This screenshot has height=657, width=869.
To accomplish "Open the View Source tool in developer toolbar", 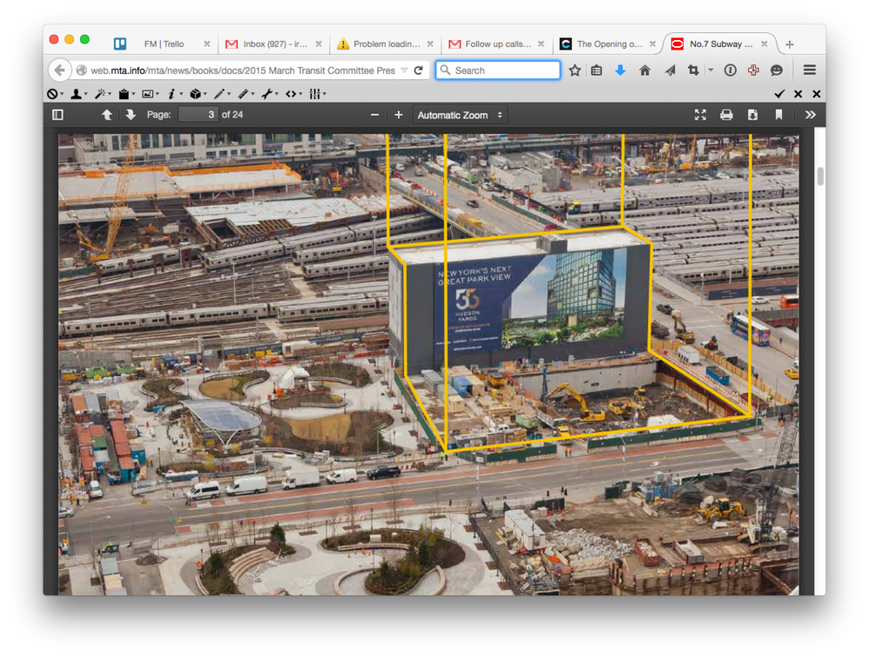I will tap(293, 93).
